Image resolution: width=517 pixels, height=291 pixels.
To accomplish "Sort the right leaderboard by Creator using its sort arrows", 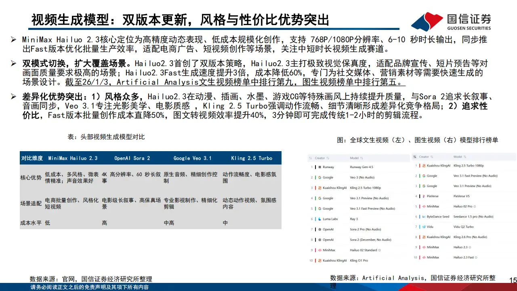I will 433,157.
